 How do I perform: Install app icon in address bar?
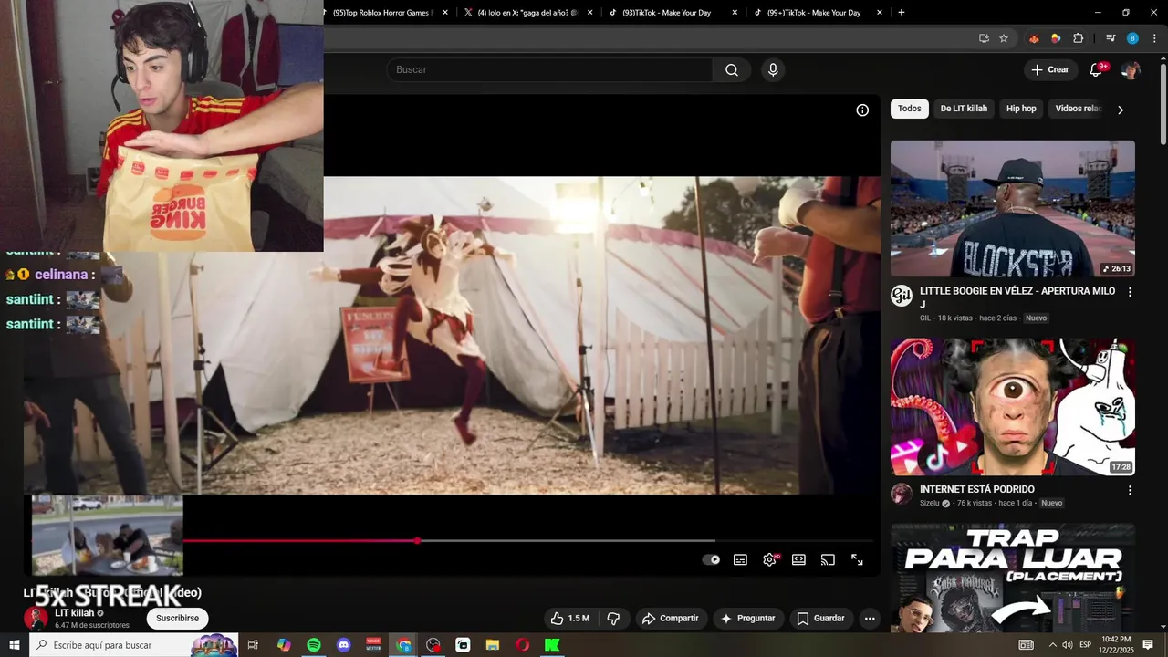(x=984, y=38)
